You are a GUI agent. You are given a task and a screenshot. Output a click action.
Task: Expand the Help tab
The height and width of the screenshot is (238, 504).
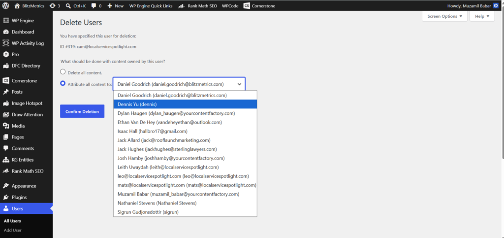482,16
